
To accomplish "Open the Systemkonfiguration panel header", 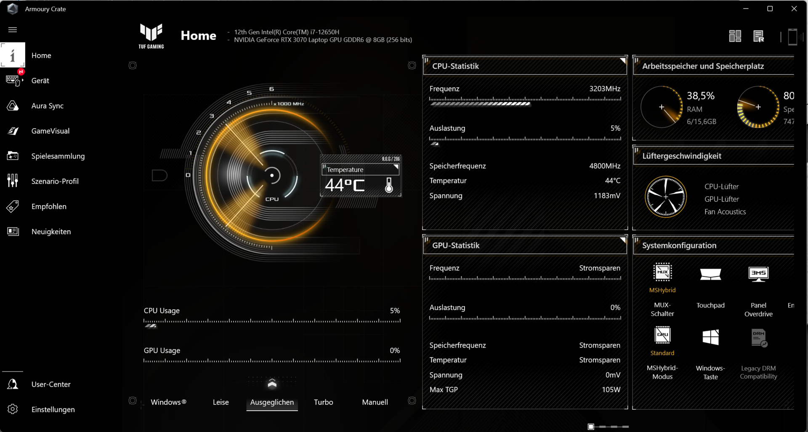I will click(x=714, y=245).
